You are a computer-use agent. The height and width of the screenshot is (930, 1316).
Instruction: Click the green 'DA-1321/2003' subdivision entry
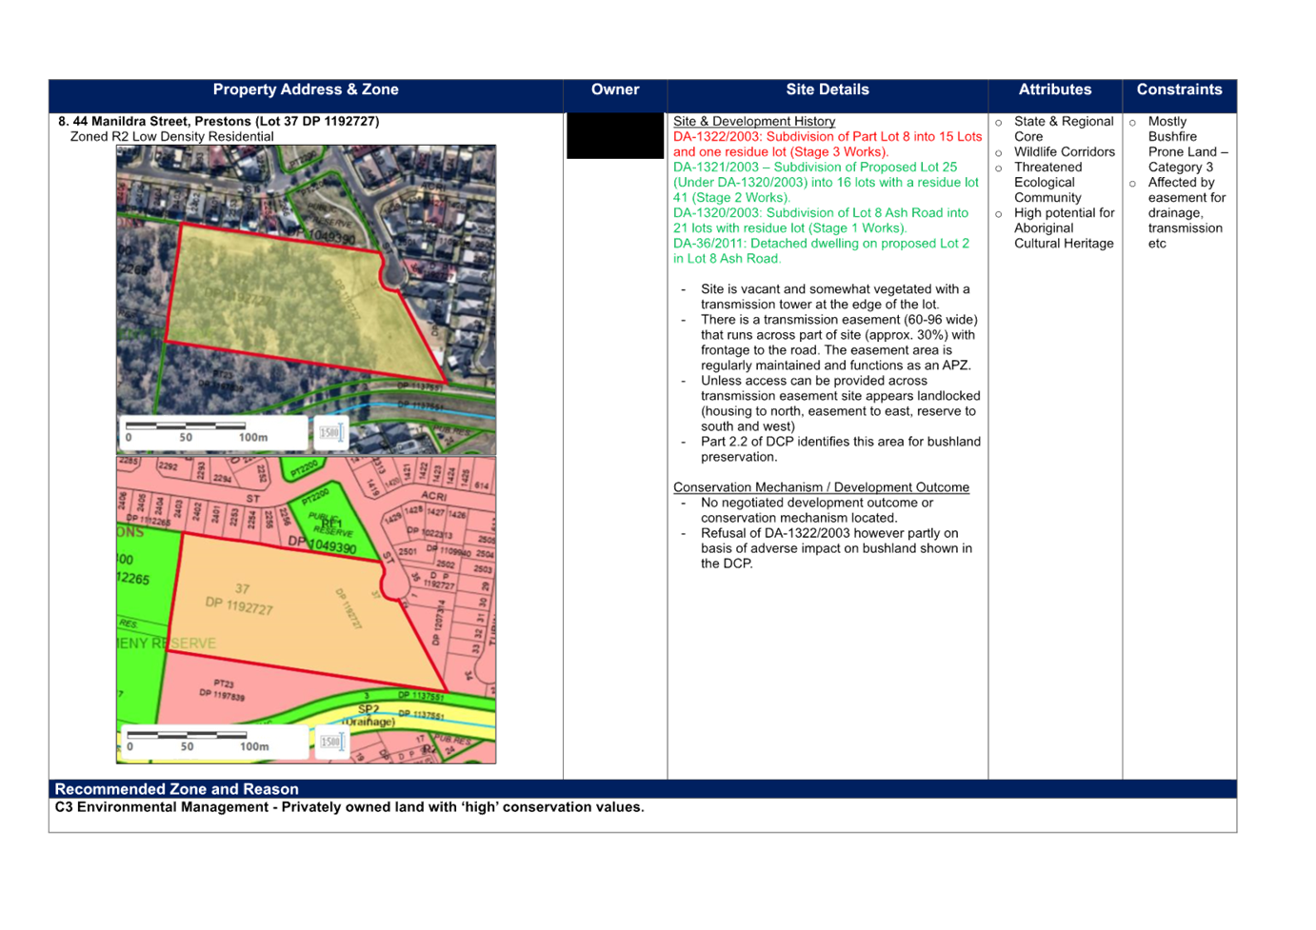[827, 182]
